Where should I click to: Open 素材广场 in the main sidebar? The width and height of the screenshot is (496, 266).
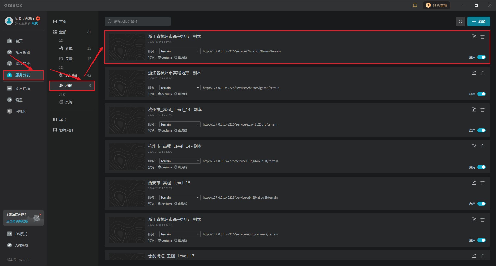point(23,88)
